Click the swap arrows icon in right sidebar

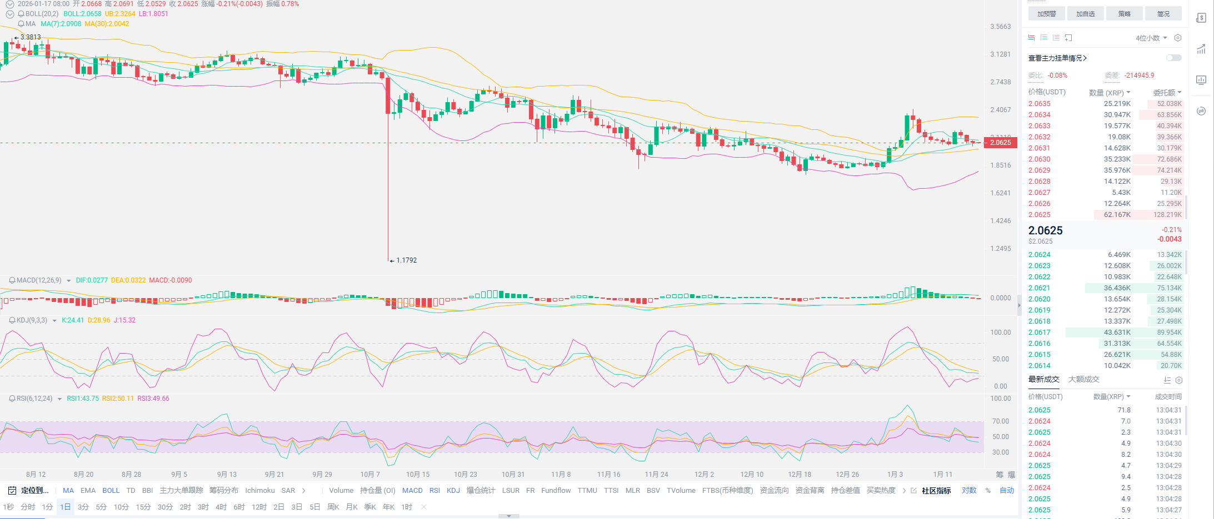click(x=1201, y=111)
